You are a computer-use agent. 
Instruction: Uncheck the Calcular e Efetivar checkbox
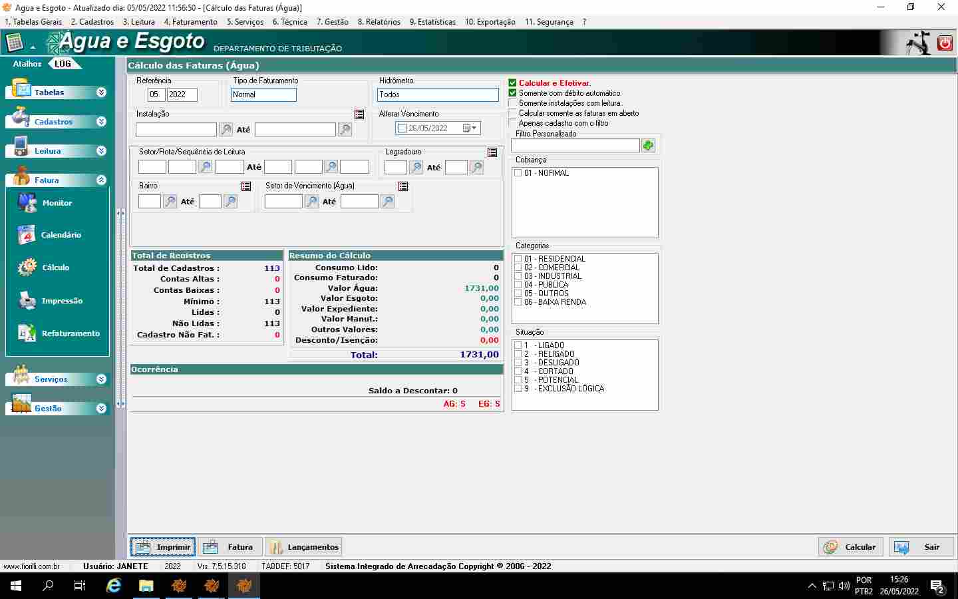pyautogui.click(x=512, y=83)
